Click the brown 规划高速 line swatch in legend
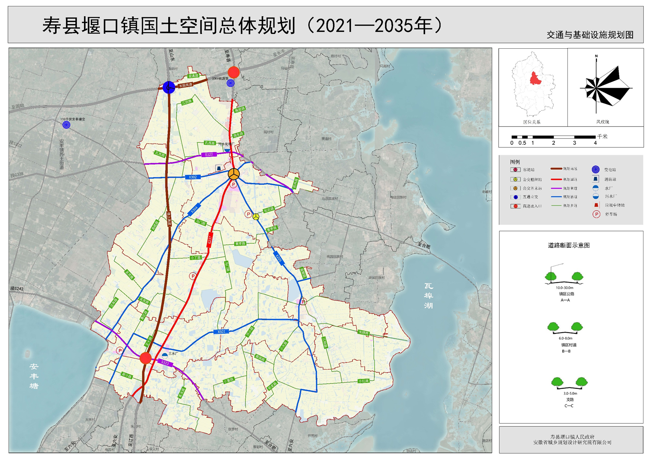The height and width of the screenshot is (461, 652). [556, 169]
